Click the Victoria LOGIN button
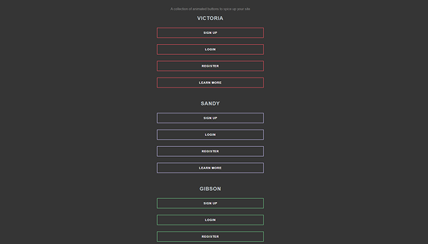 click(x=210, y=49)
